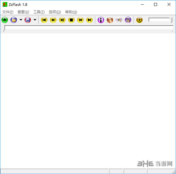Screen dimensions: 176x174
Task: Click the rewind button
Action: pyautogui.click(x=53, y=20)
